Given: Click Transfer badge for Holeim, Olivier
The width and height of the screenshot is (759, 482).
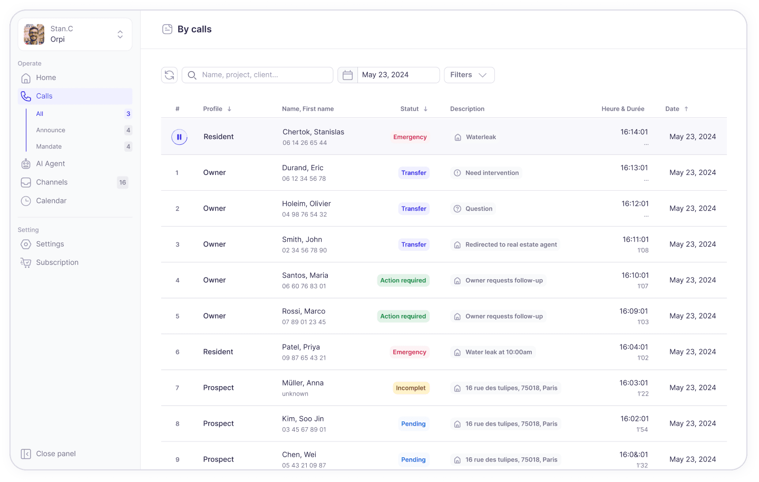Looking at the screenshot, I should 414,209.
